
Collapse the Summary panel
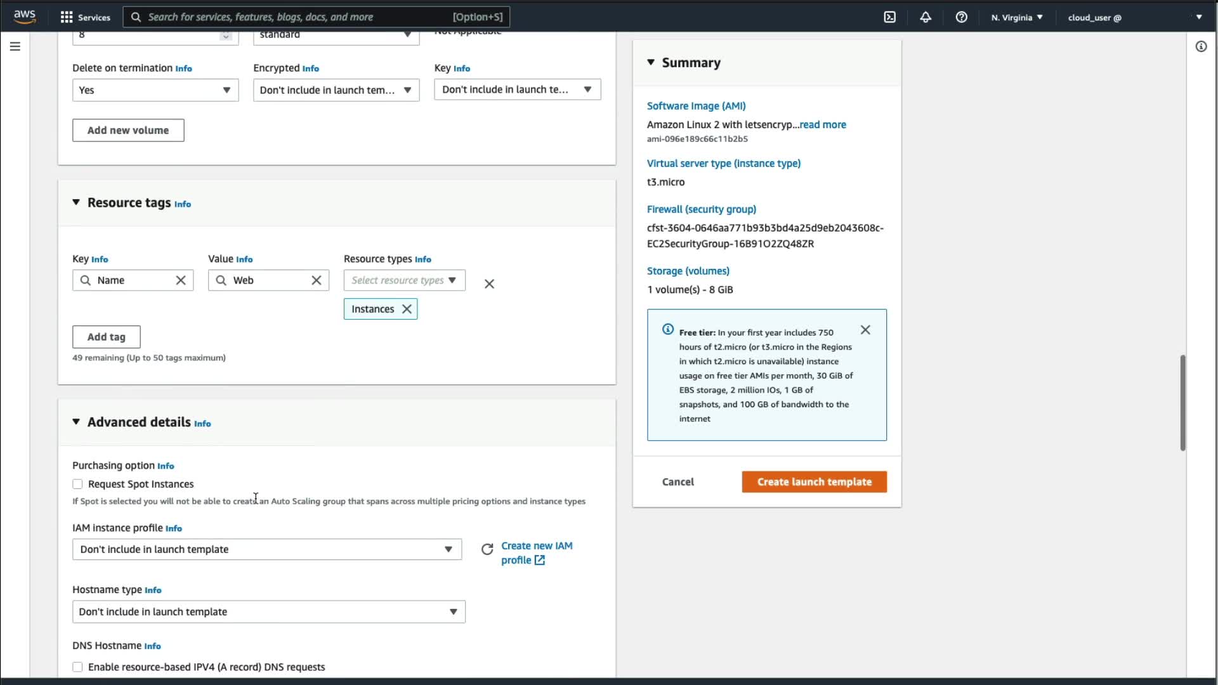pyautogui.click(x=651, y=62)
